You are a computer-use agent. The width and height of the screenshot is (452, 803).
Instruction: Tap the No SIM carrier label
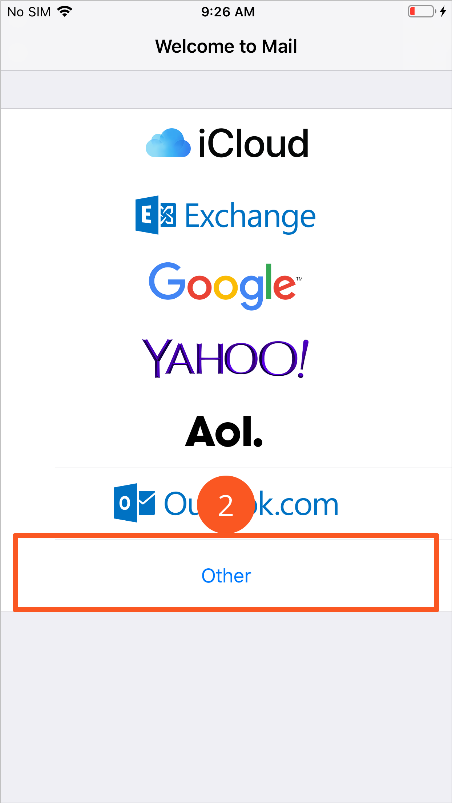click(x=29, y=12)
